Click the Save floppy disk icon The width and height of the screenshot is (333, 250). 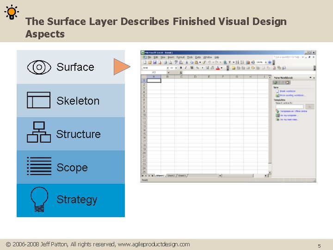(x=154, y=62)
